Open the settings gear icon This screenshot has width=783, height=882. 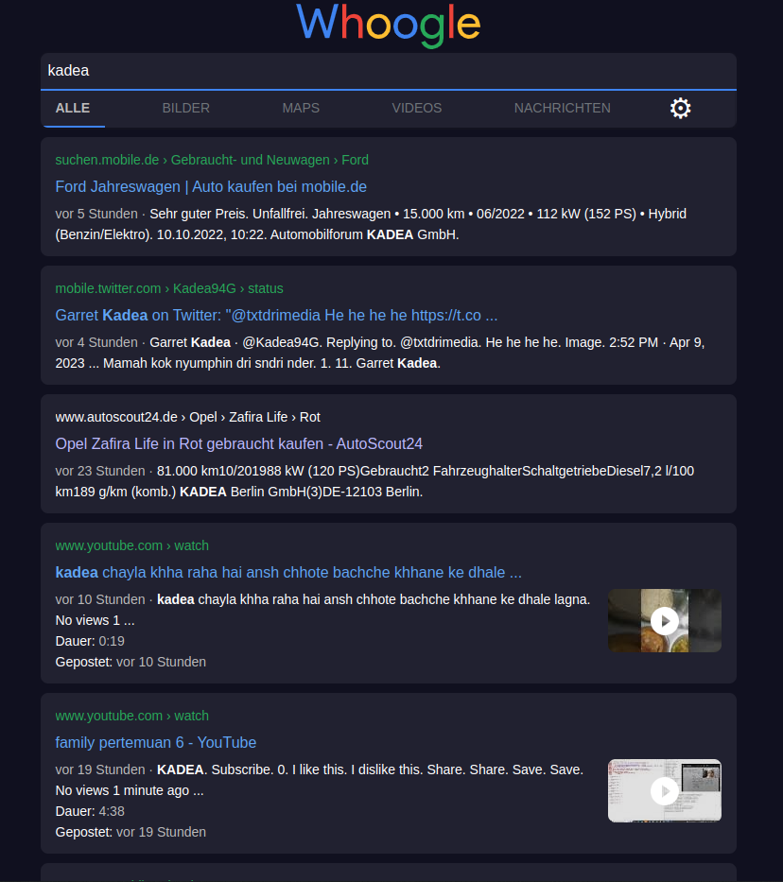(680, 108)
